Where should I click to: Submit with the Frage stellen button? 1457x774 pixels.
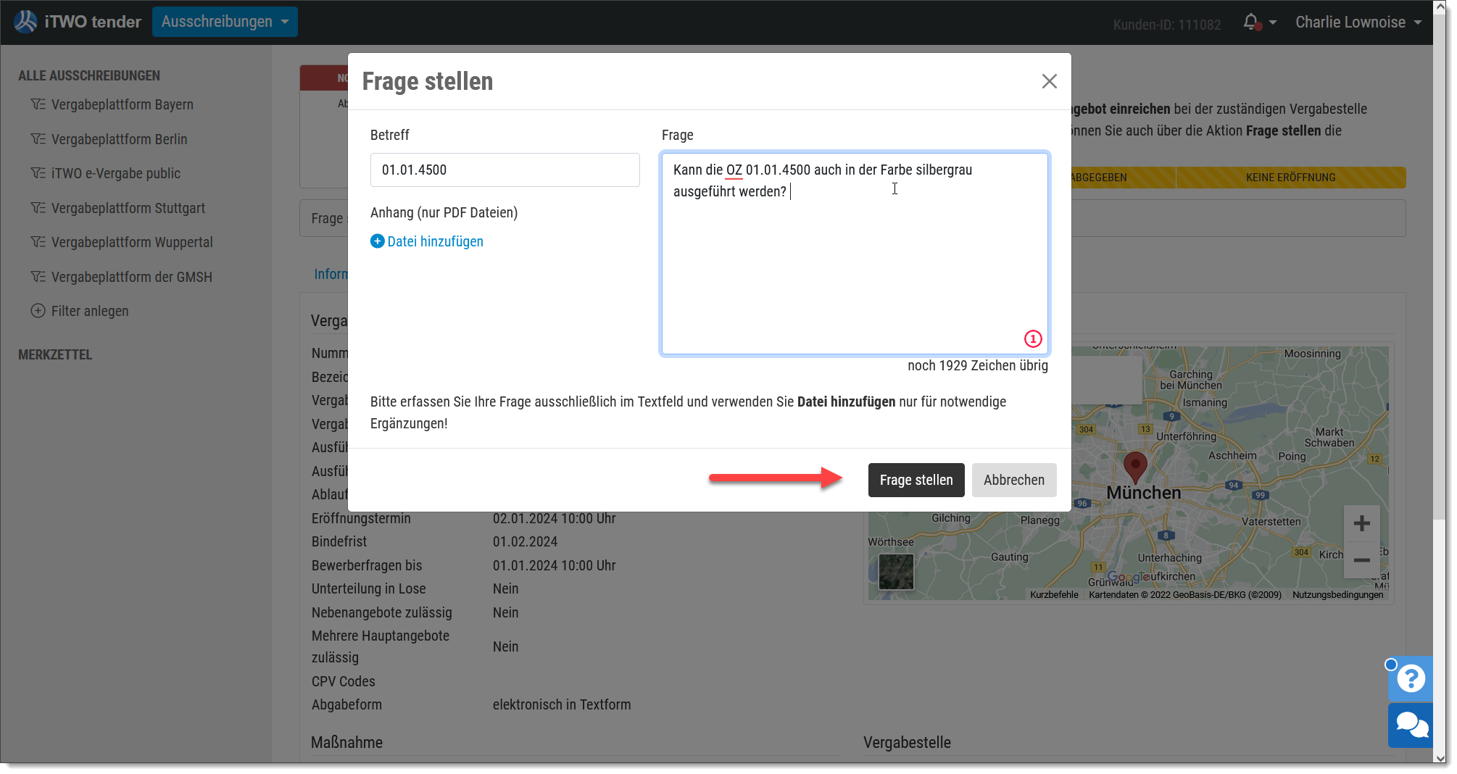pos(916,480)
